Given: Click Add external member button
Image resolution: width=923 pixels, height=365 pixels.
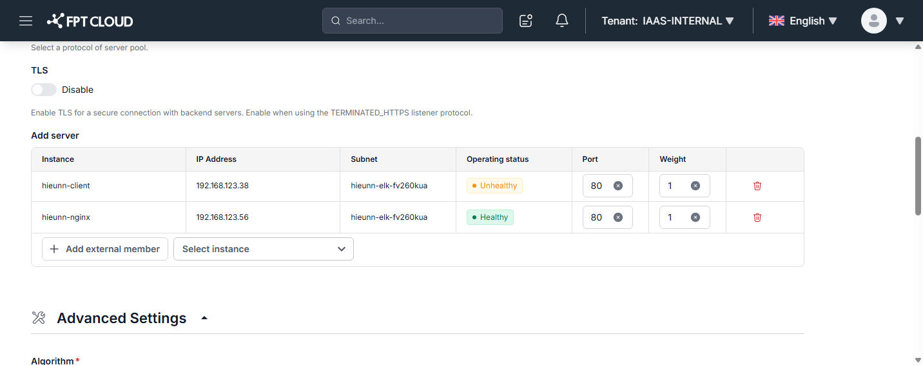Looking at the screenshot, I should [x=105, y=249].
